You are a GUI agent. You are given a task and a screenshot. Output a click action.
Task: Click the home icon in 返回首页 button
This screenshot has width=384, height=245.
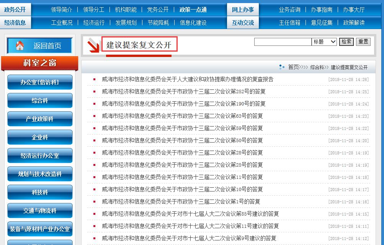coord(20,46)
